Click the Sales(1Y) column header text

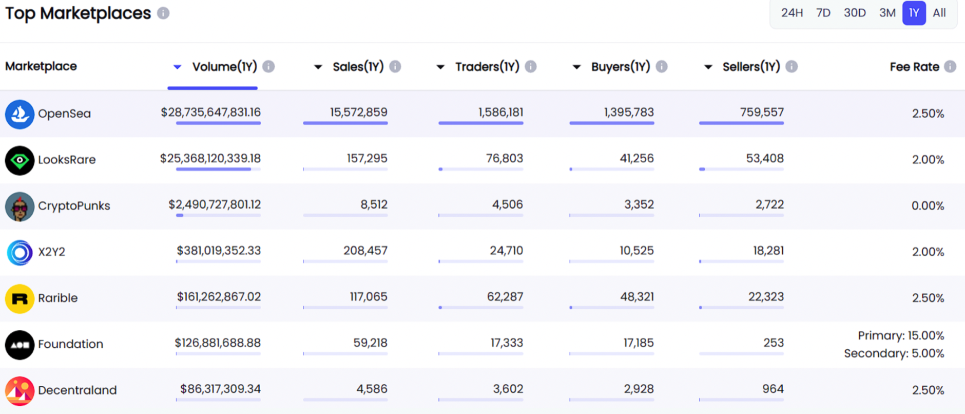point(358,67)
